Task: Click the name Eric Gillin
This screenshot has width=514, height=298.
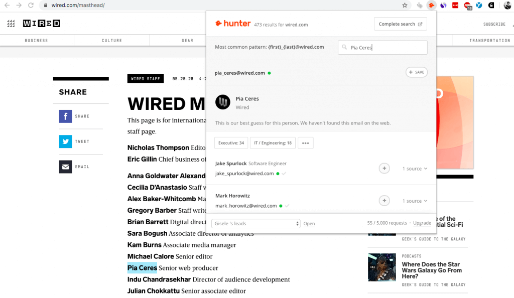Action: pyautogui.click(x=142, y=159)
